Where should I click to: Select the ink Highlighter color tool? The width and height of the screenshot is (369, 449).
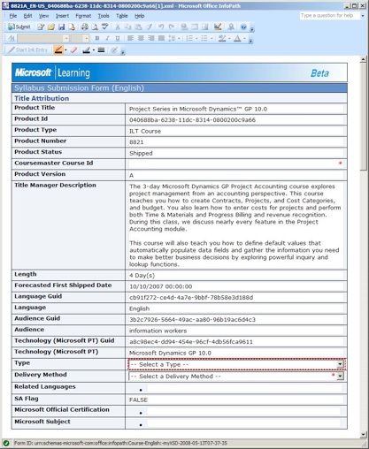click(87, 49)
